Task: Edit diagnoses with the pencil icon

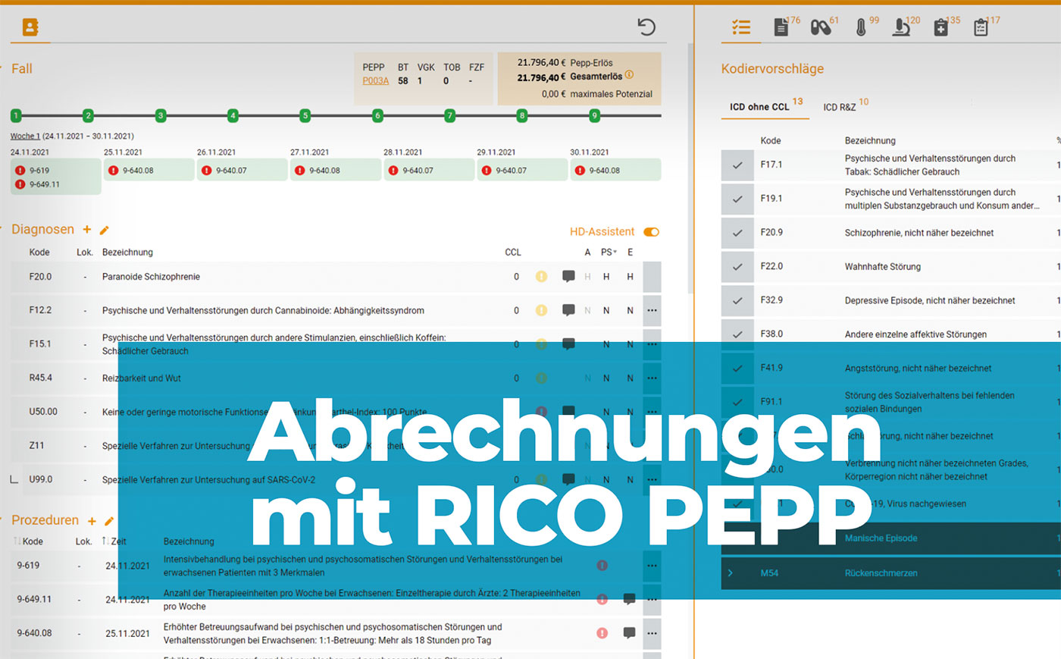Action: click(105, 230)
